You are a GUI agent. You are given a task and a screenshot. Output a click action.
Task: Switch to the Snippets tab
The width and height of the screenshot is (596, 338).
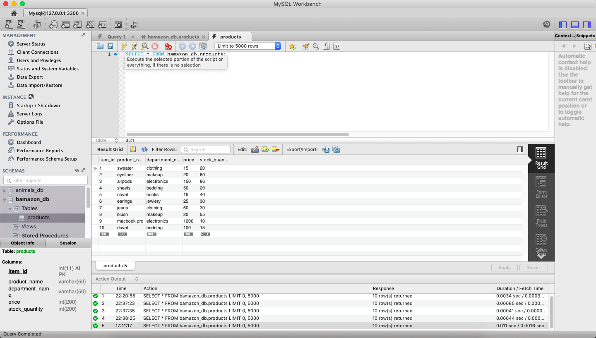tap(586, 36)
